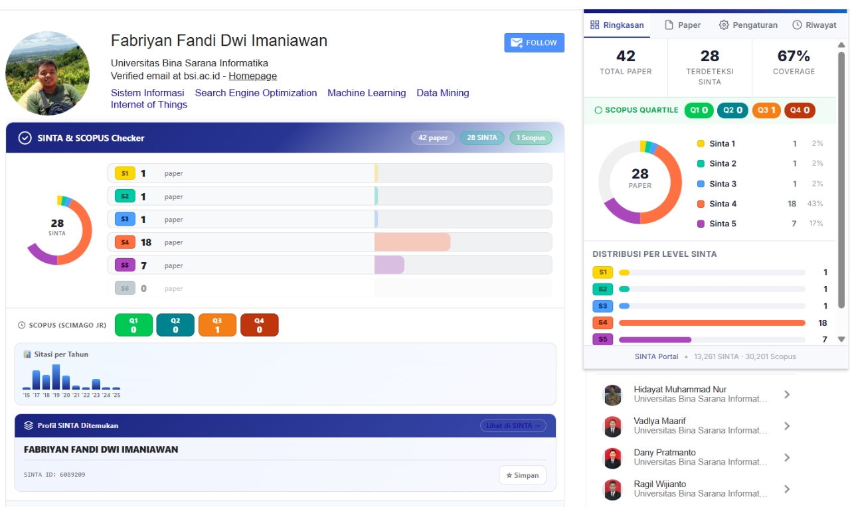Open the Pengaturan settings tab
This screenshot has width=850, height=531.
(x=748, y=25)
